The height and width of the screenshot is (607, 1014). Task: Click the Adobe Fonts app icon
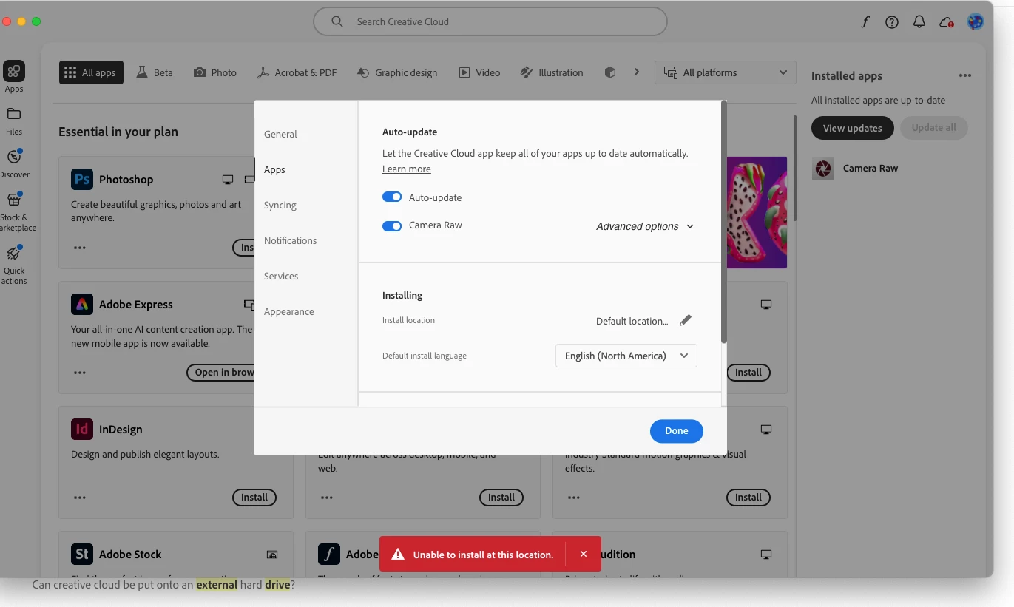pyautogui.click(x=329, y=554)
